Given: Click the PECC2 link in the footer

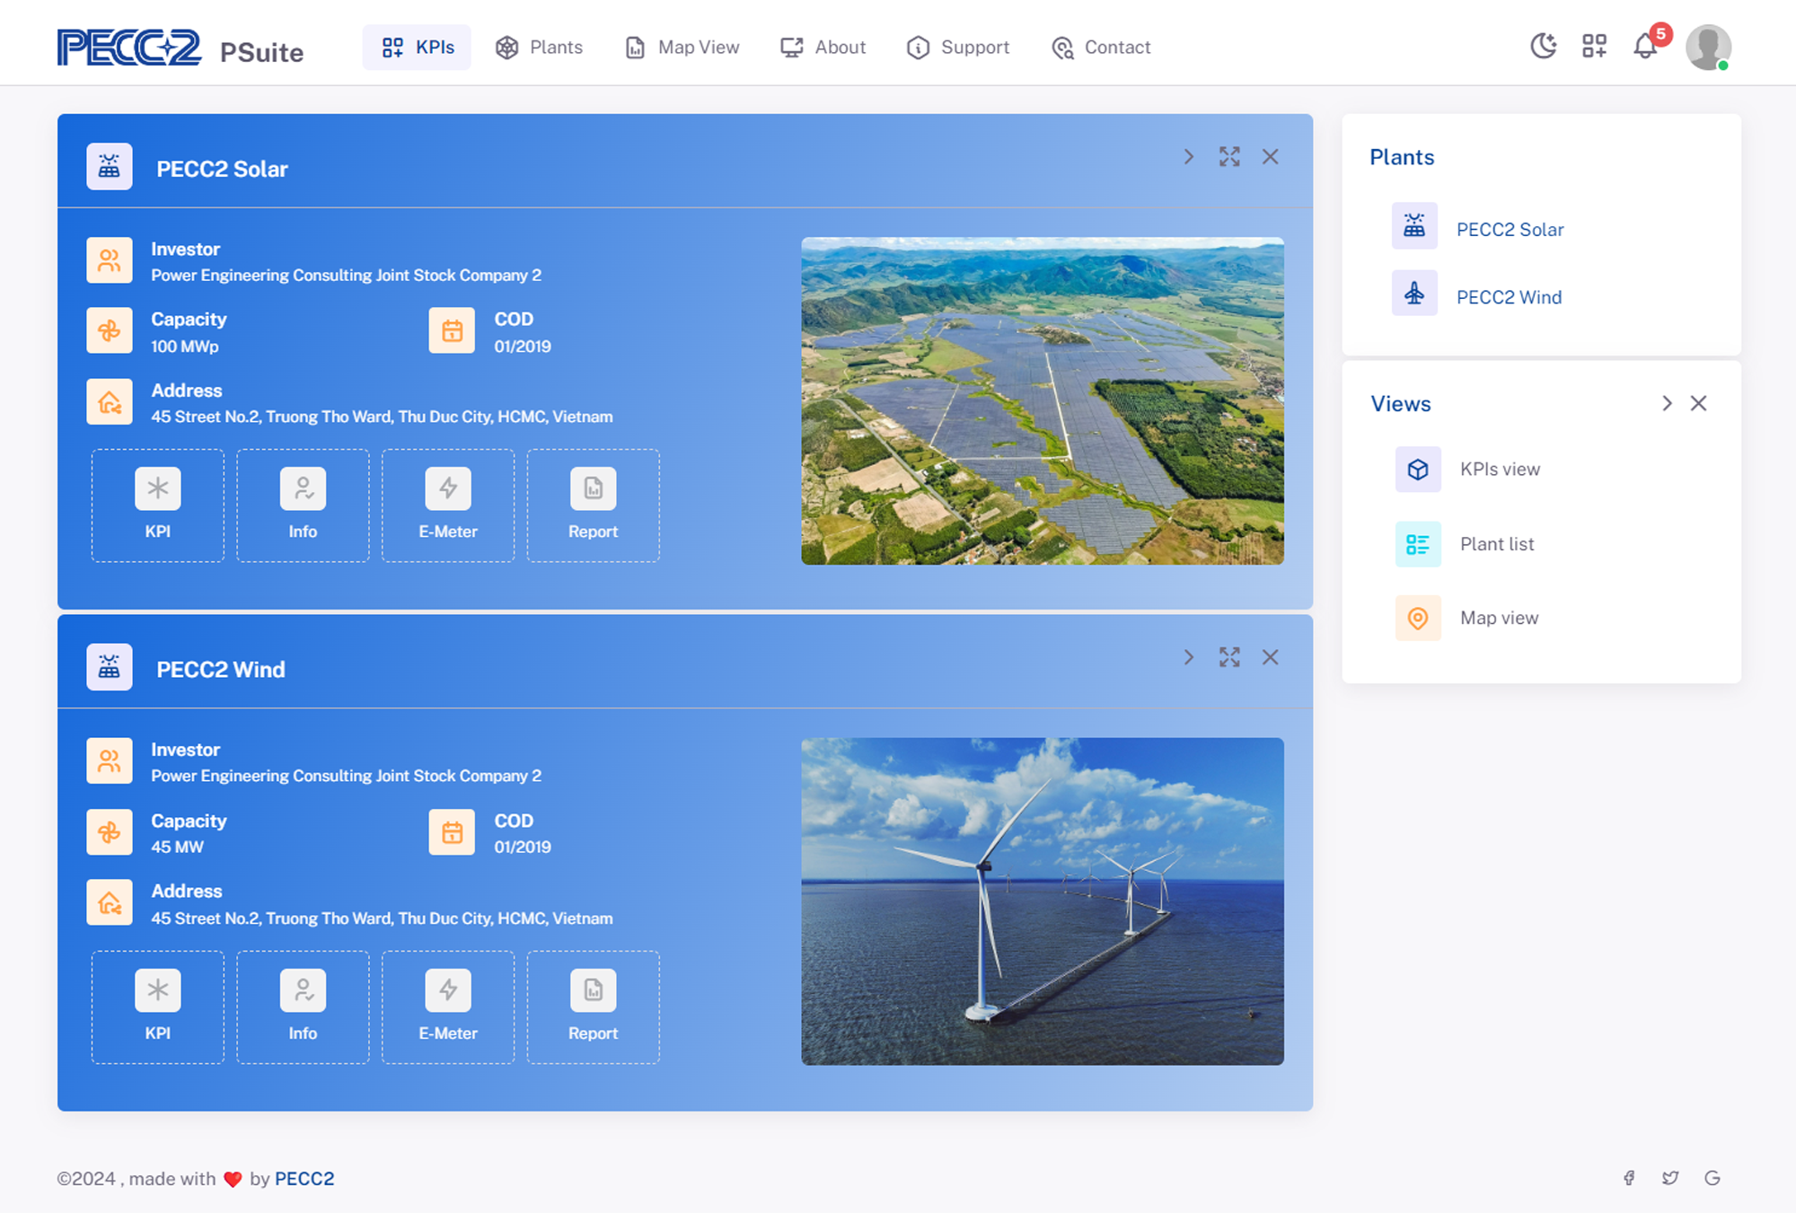Looking at the screenshot, I should tap(304, 1178).
